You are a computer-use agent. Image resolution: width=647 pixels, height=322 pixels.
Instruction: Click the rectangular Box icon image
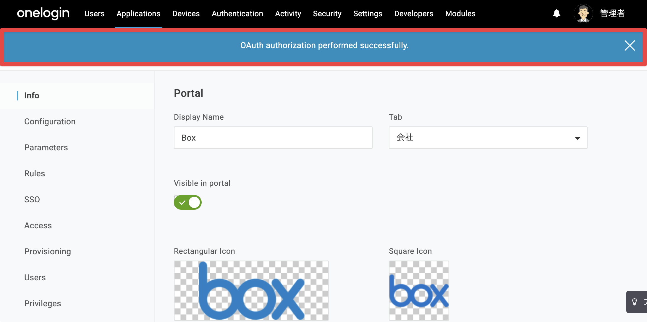251,291
